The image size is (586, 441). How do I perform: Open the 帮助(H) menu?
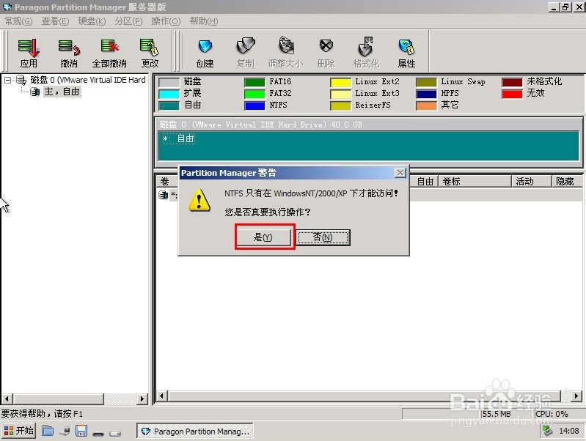pos(204,21)
